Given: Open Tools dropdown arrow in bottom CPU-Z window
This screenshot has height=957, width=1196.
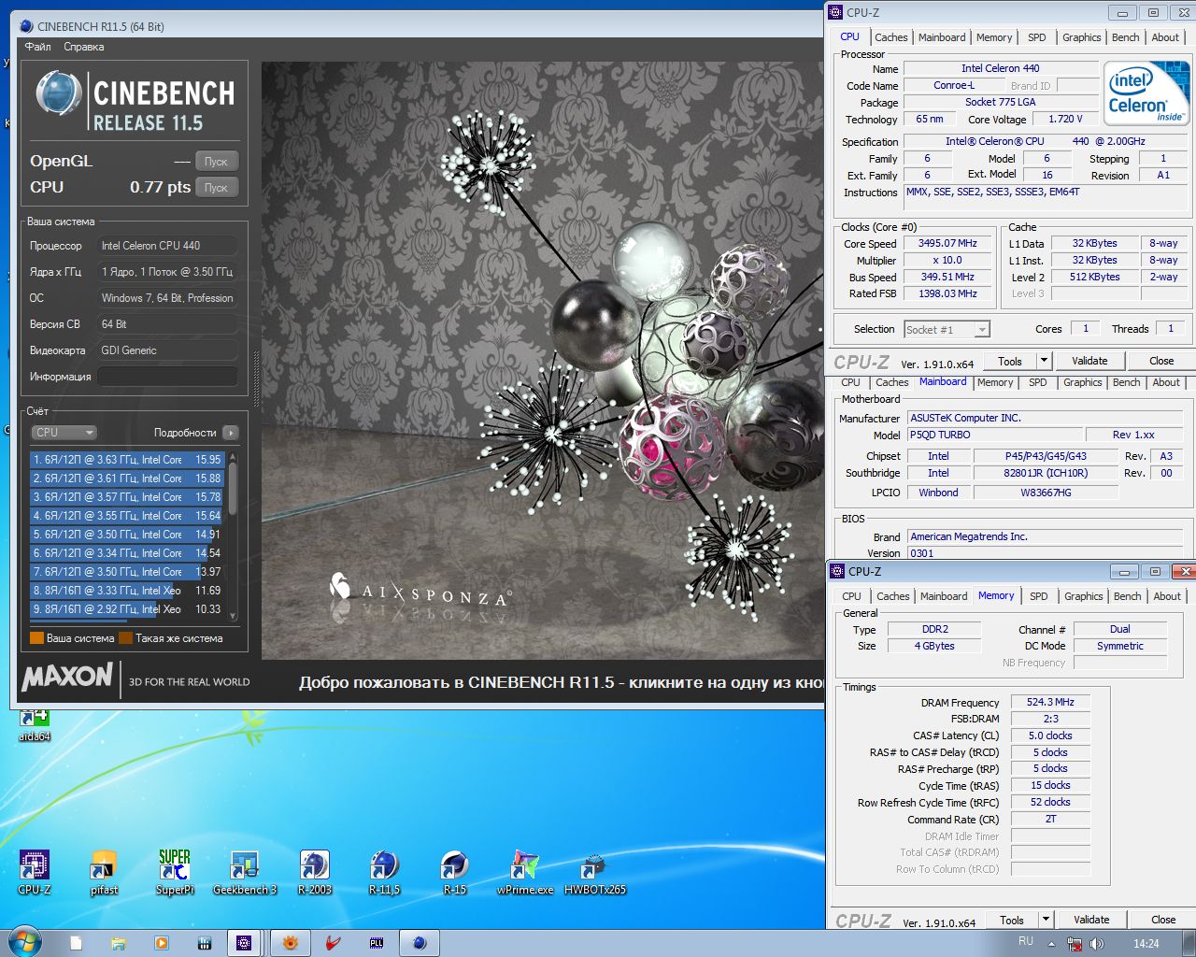Looking at the screenshot, I should point(1046,920).
